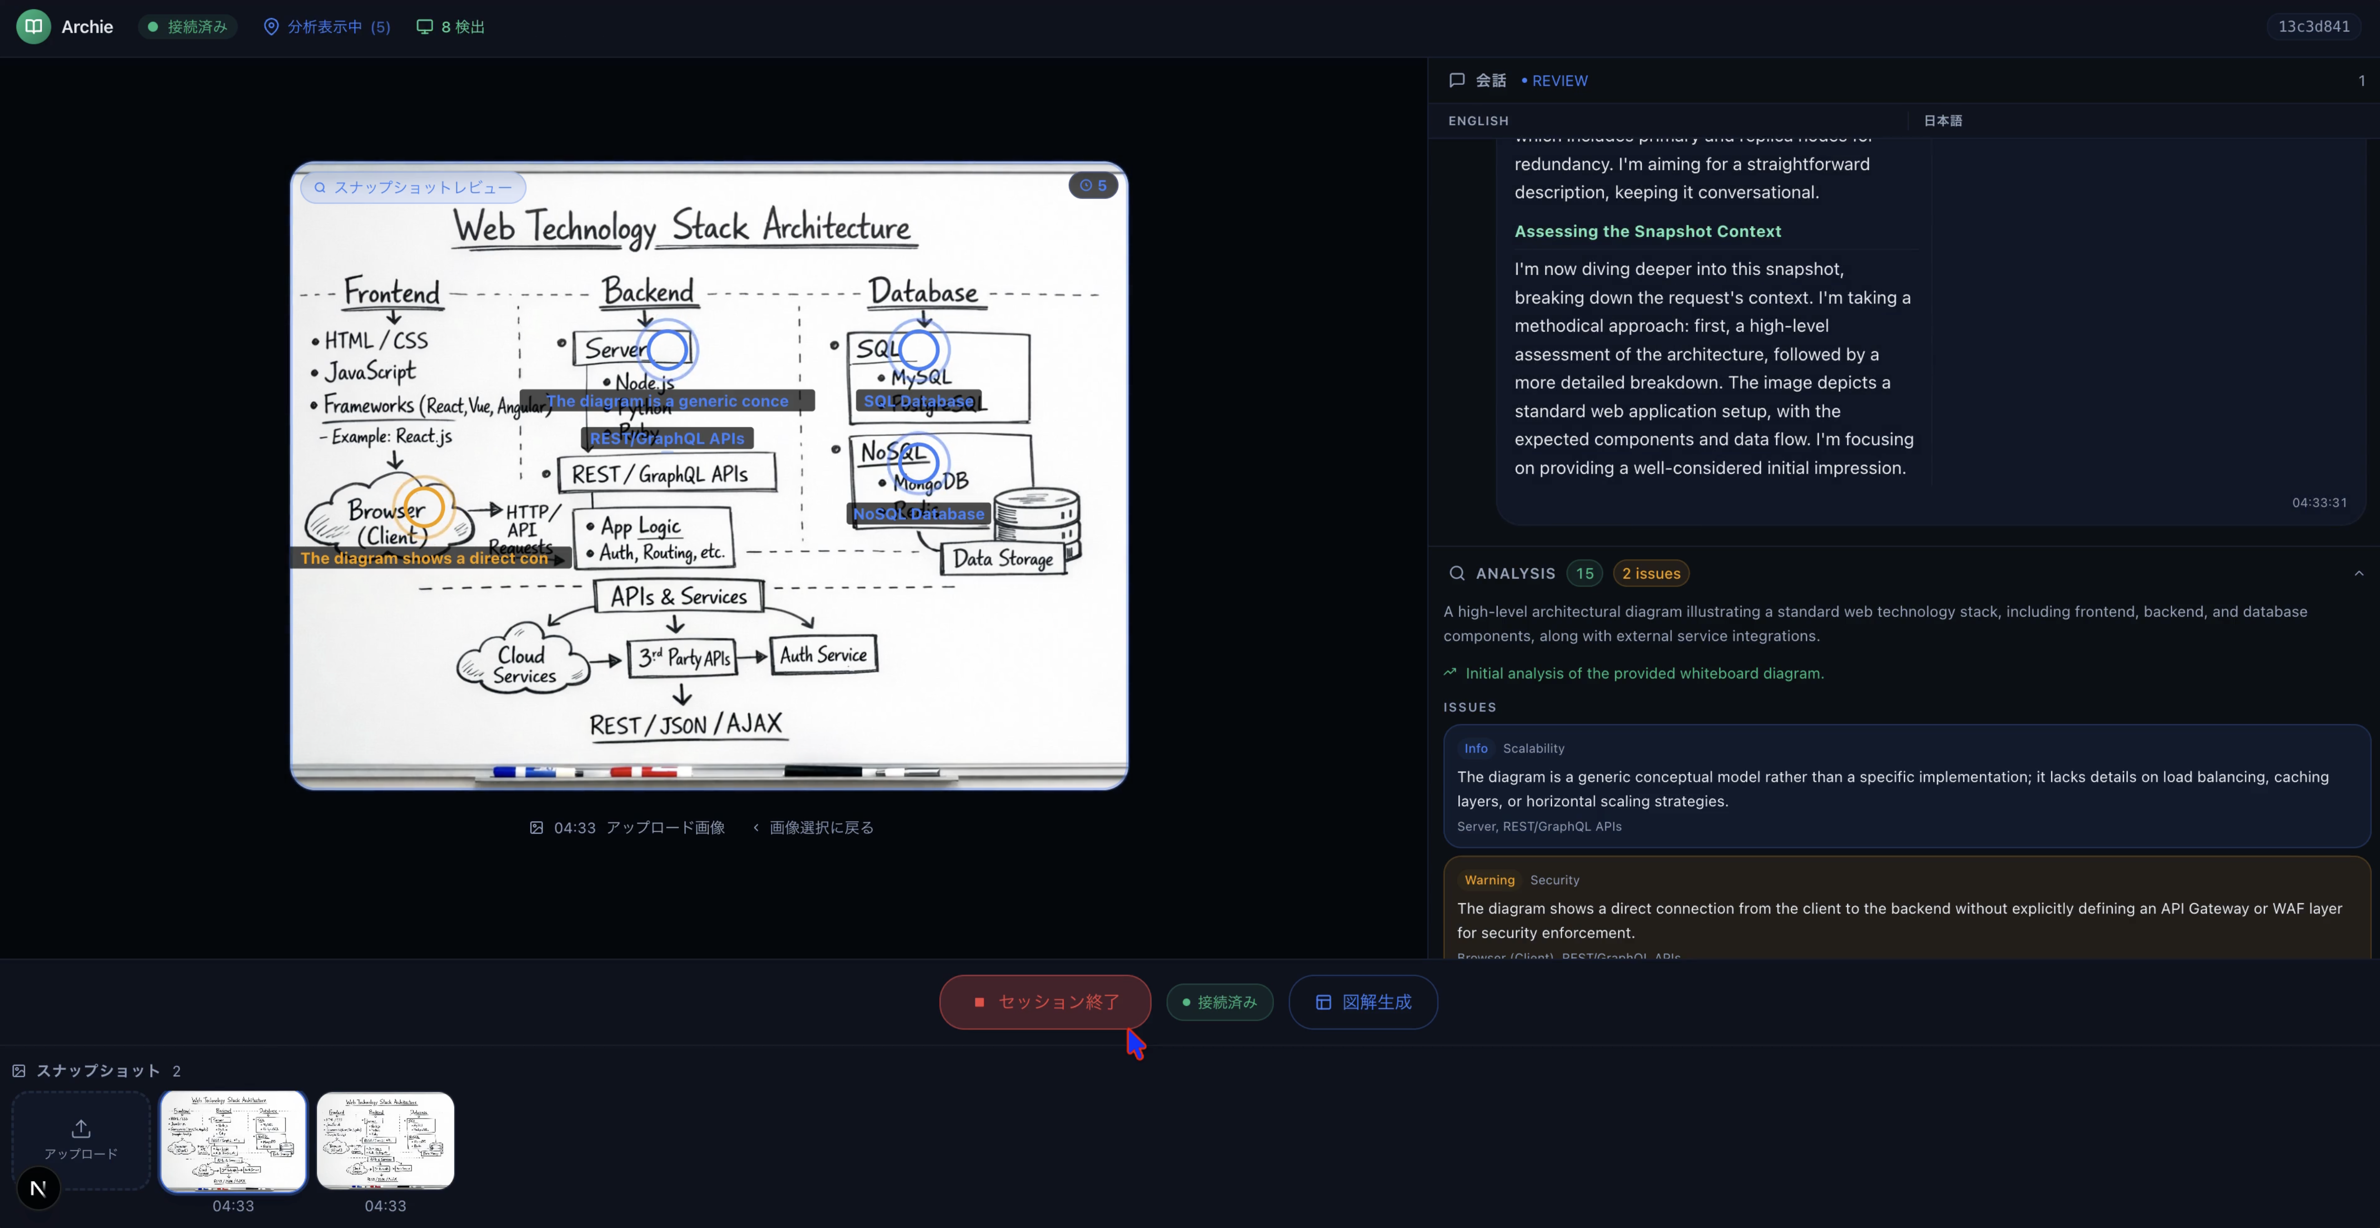The width and height of the screenshot is (2380, 1228).
Task: Collapse the ANALYSIS section chevron
Action: [x=2358, y=573]
